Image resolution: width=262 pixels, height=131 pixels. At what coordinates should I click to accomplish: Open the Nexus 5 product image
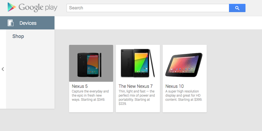(91, 63)
